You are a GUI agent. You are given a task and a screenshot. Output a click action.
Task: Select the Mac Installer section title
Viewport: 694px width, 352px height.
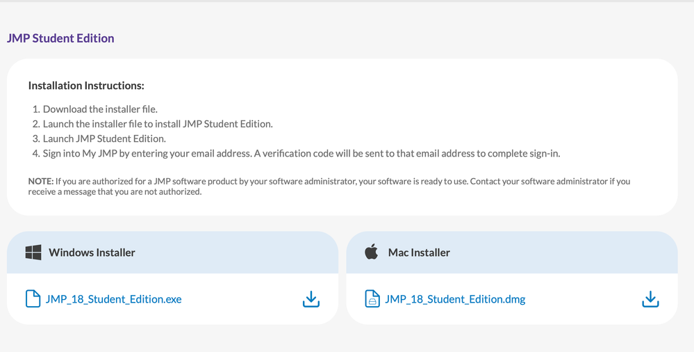click(419, 253)
